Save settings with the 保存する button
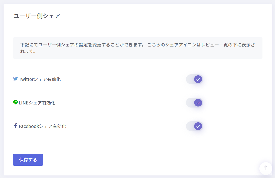The height and width of the screenshot is (178, 275). coord(28,160)
